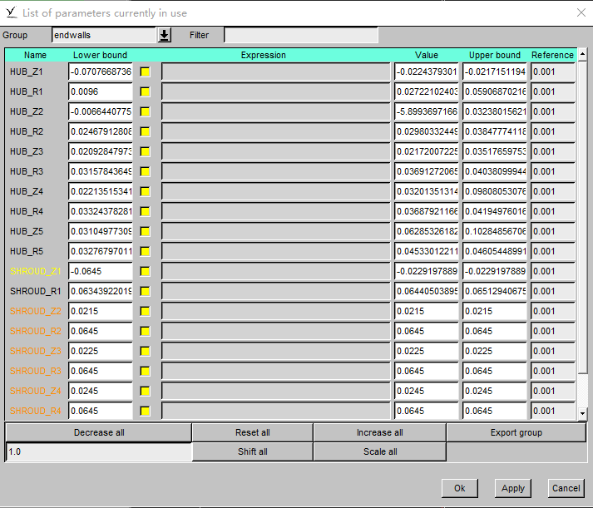Toggle yellow box for HUB_Z1

click(x=145, y=72)
